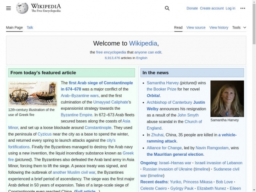The image size is (256, 192).
Task: Click the Ongoing events link
Action: click(148, 163)
